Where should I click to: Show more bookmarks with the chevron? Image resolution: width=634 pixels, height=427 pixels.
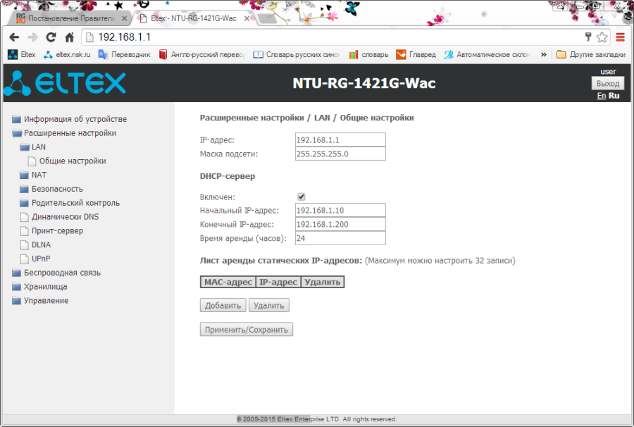click(x=543, y=54)
